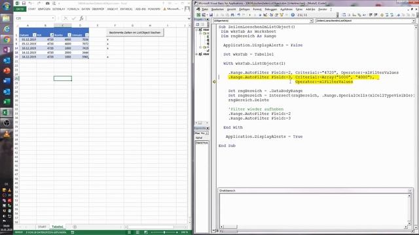419x235 pixels.
Task: Click the Project Explorer icon in VBA toolbar
Action: [271, 15]
